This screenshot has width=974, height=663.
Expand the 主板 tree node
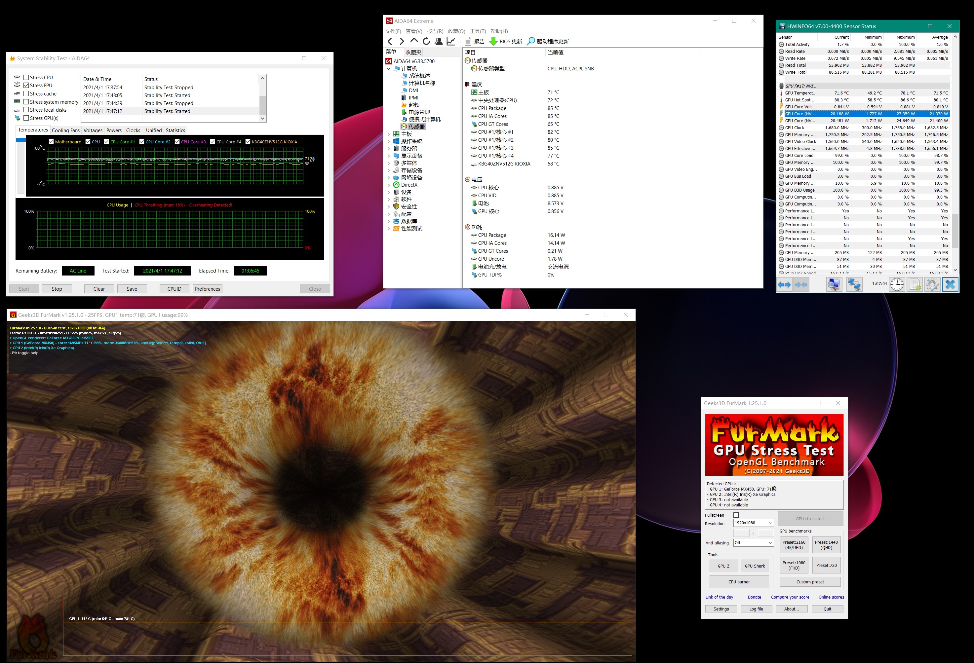[389, 134]
